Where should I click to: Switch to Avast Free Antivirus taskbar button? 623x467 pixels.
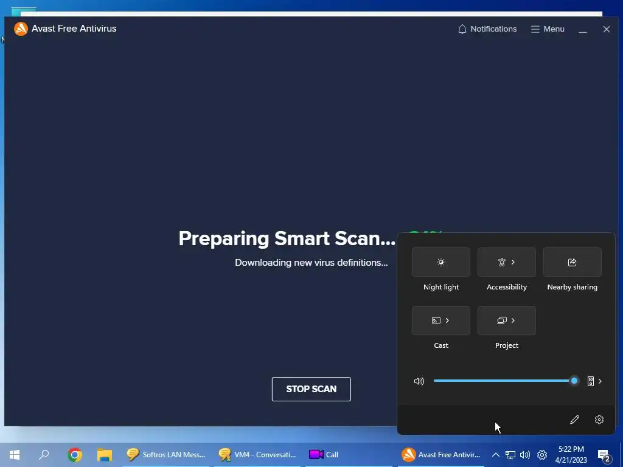(441, 455)
